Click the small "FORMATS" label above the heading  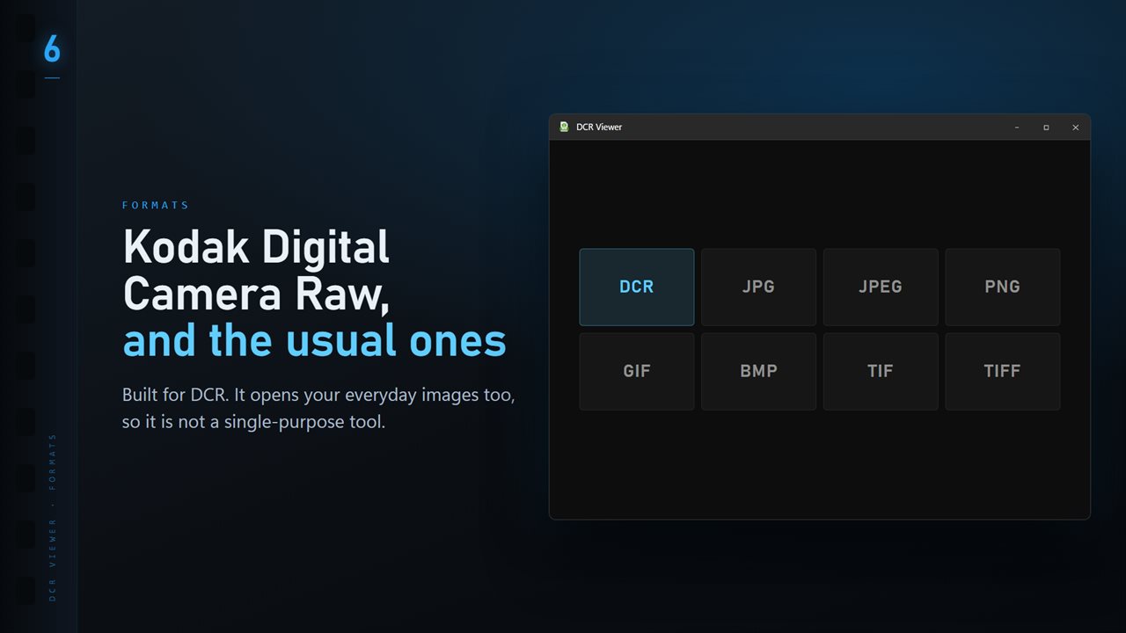click(156, 205)
